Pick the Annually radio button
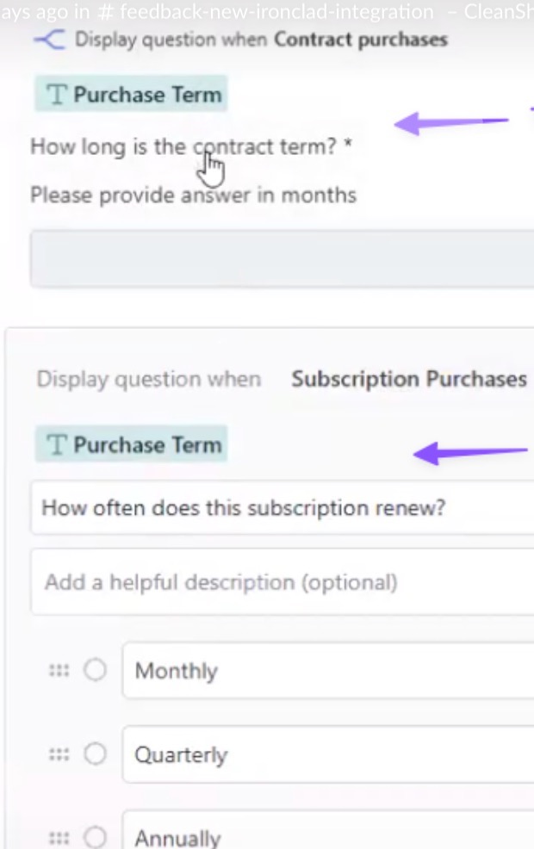Screen dimensions: 534x849 [x=95, y=838]
